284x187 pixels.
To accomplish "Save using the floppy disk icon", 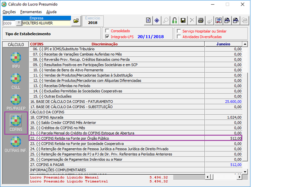I will (183, 20).
